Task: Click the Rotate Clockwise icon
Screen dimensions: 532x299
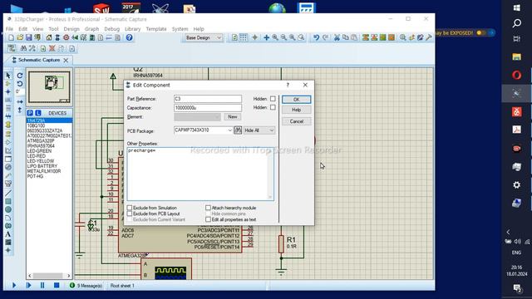Action: [20, 76]
